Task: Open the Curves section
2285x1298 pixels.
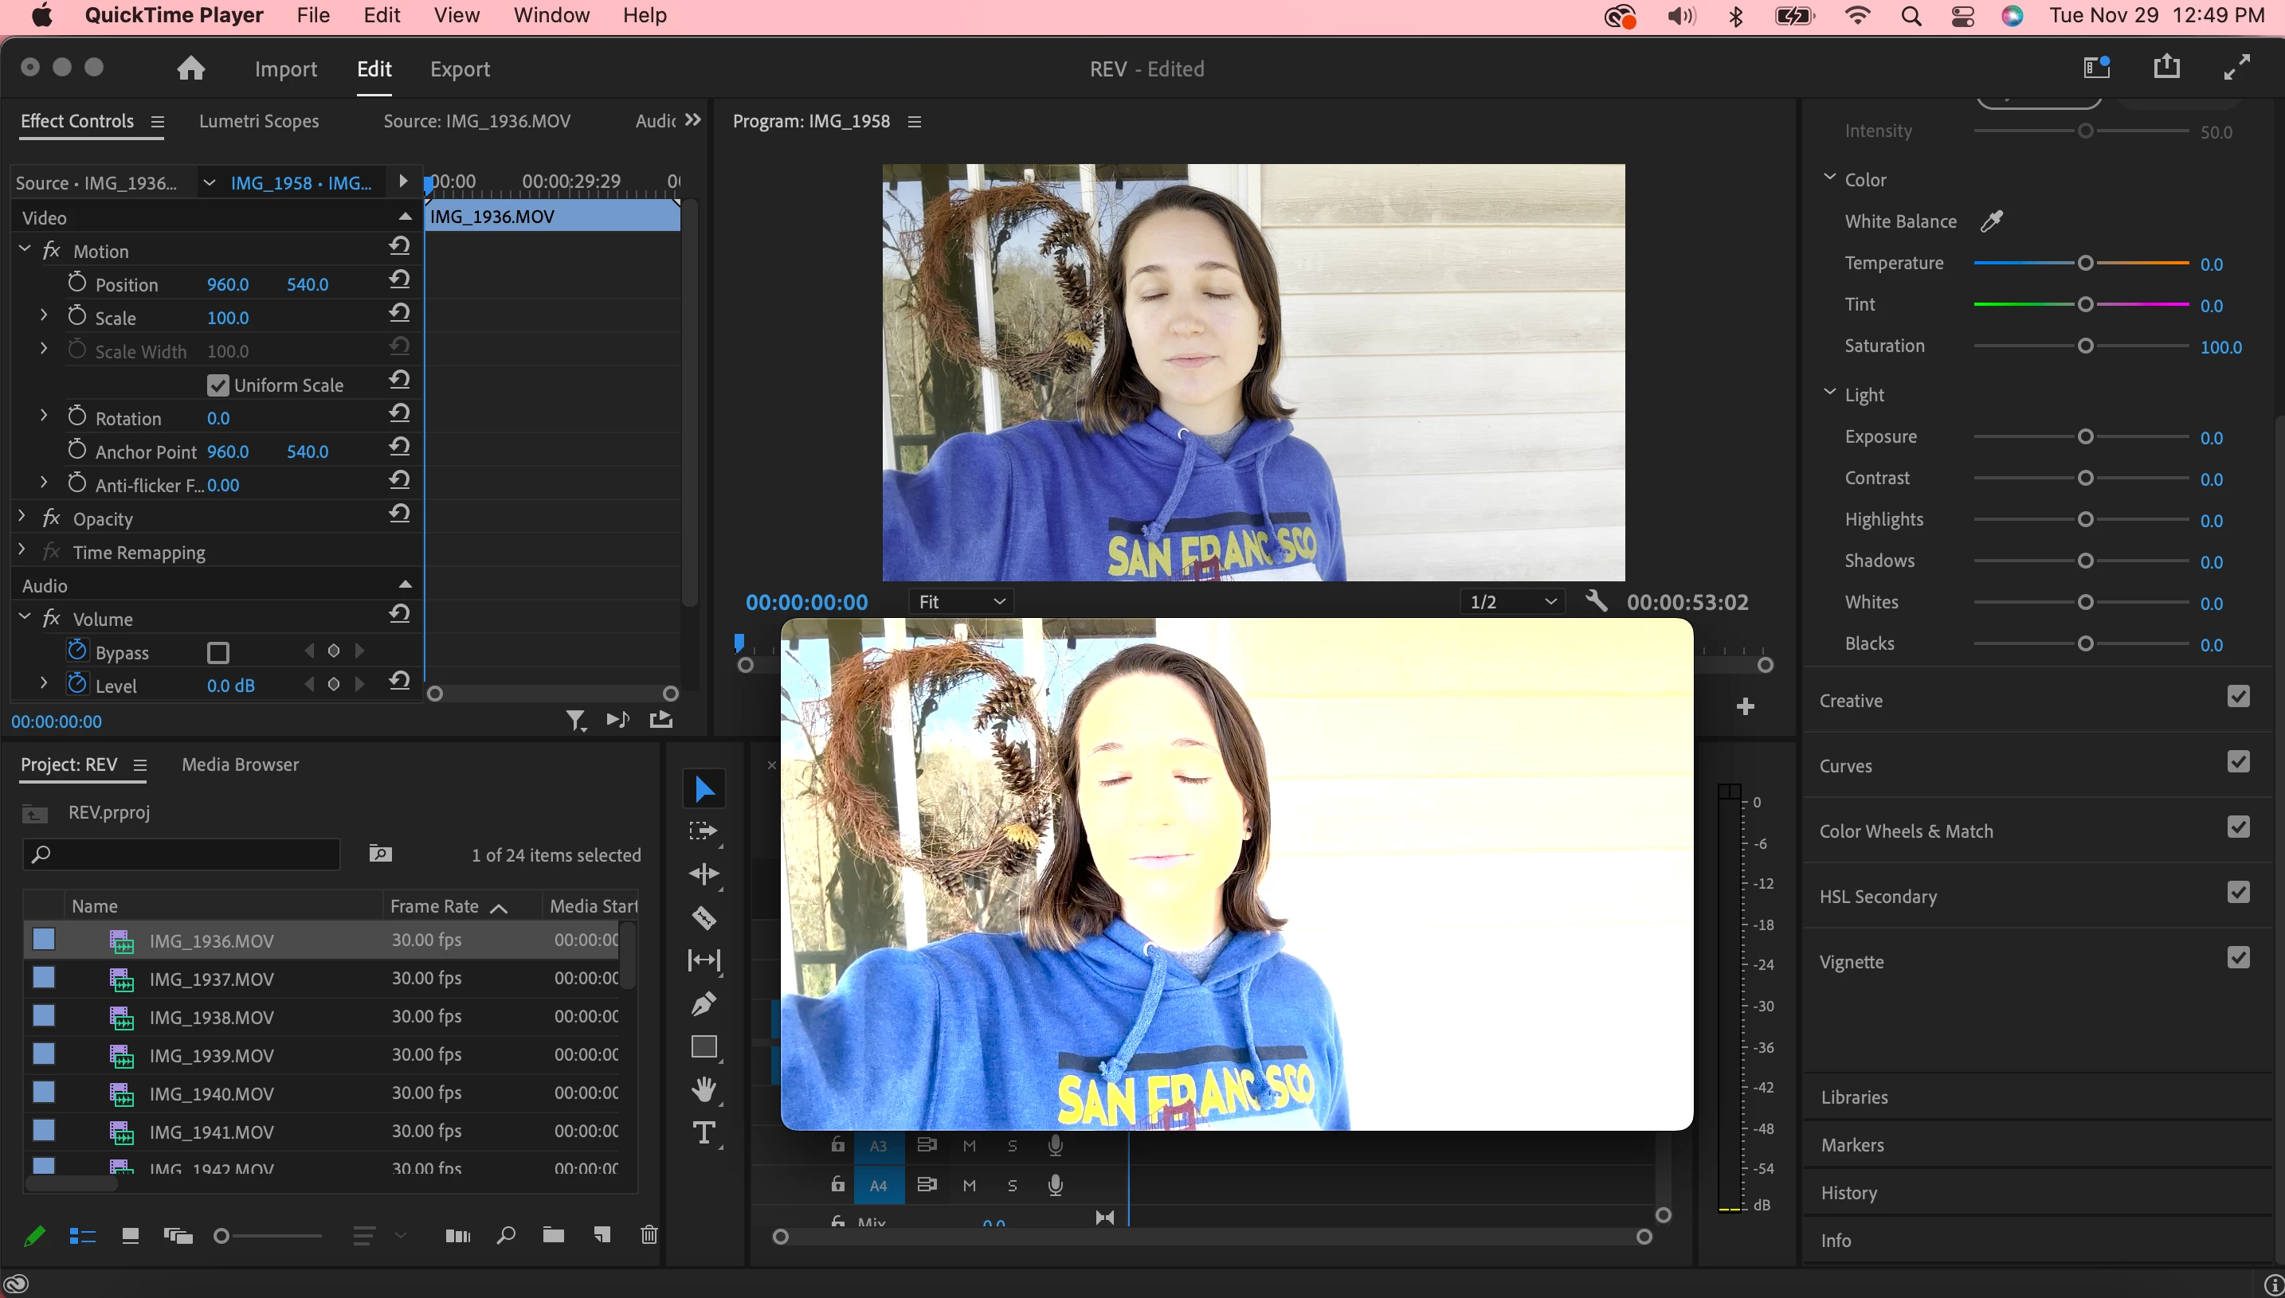Action: point(1845,766)
